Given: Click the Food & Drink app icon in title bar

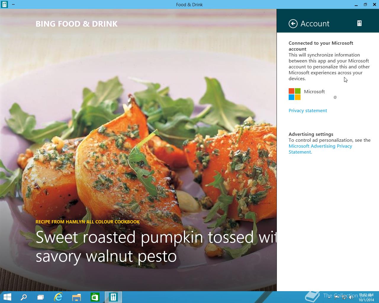Looking at the screenshot, I should [4, 4].
